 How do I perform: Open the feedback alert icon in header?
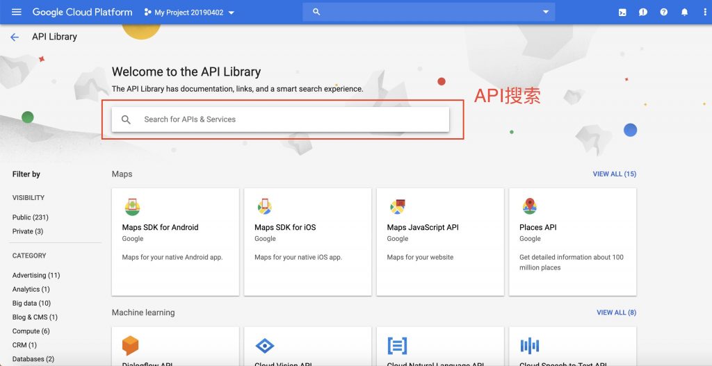tap(643, 13)
